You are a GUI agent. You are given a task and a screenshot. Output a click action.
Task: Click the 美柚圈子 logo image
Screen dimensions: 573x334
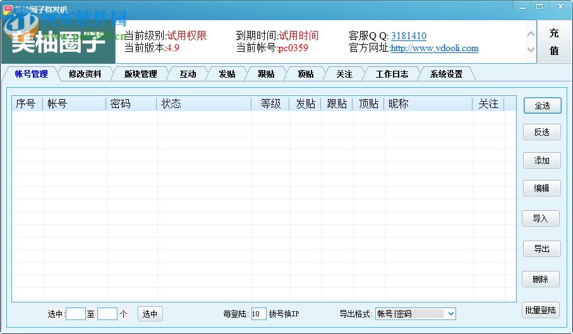click(59, 42)
